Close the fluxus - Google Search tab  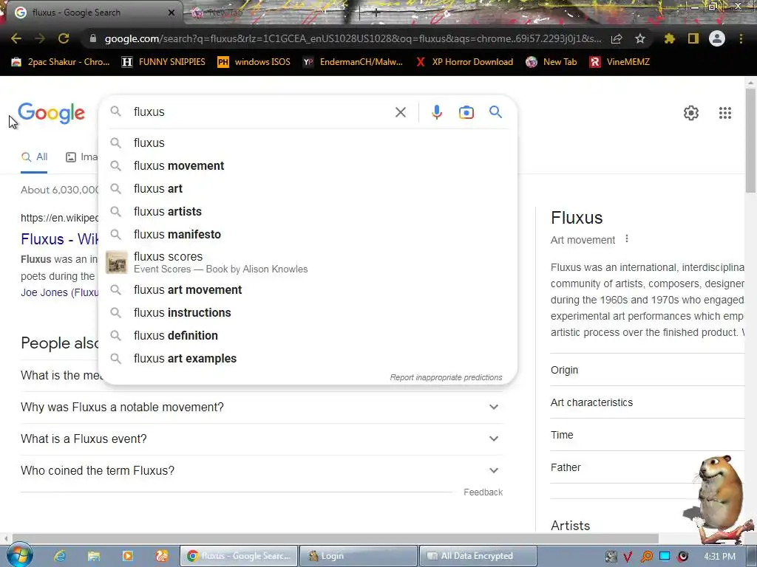[172, 13]
